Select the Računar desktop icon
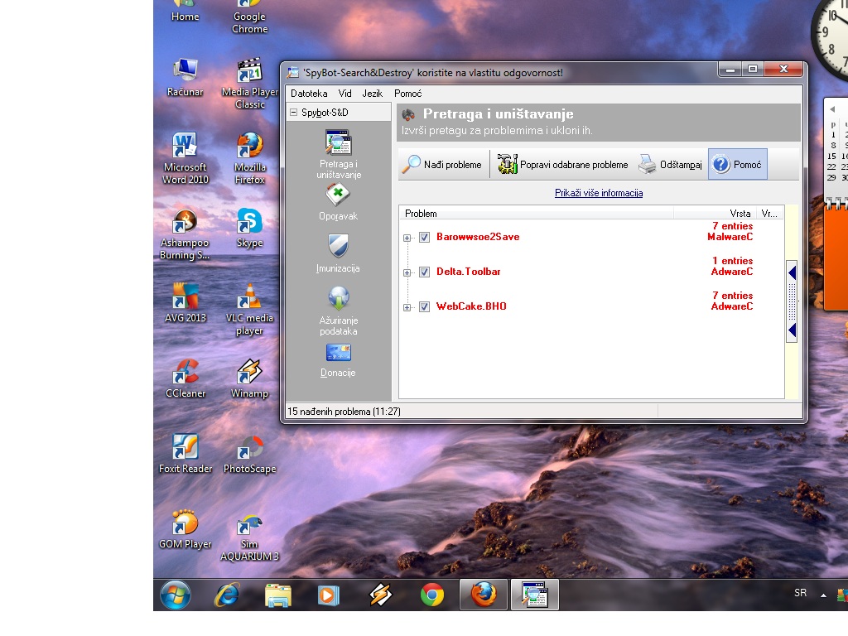 [x=185, y=79]
